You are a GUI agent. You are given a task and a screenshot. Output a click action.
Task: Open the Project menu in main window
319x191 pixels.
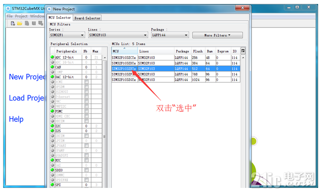pyautogui.click(x=21, y=16)
